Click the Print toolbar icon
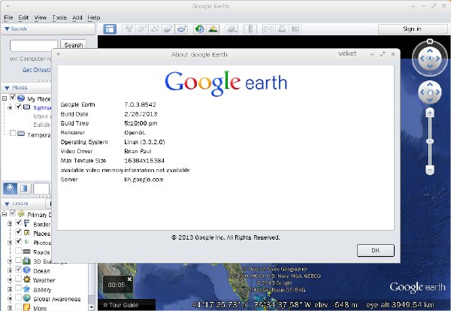451x311 pixels. tap(282, 29)
